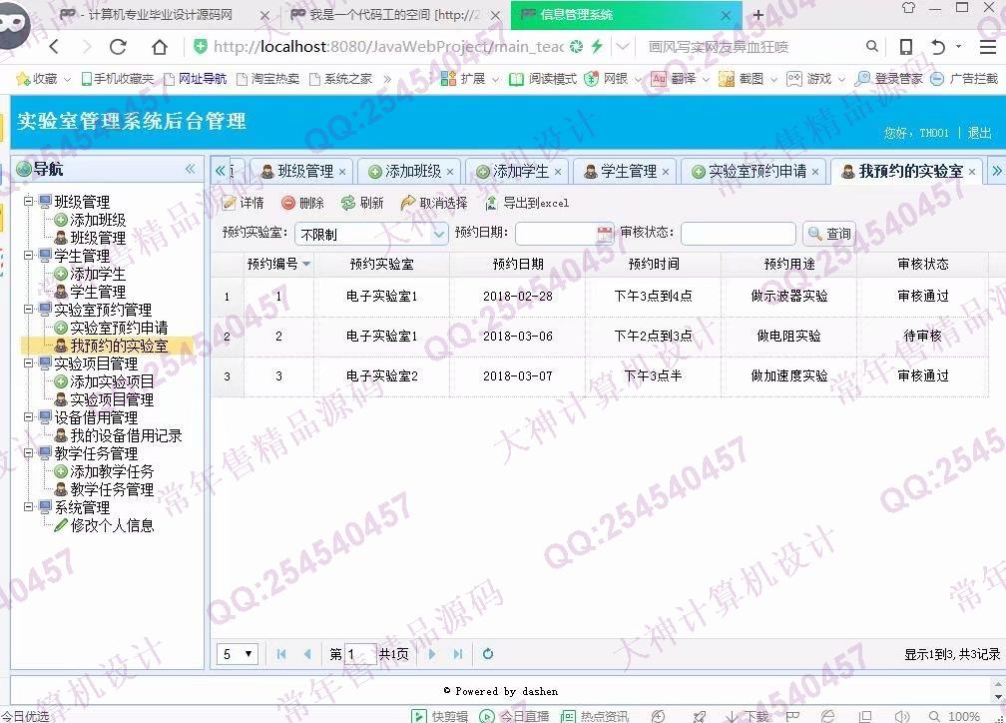Export table with 导出到excel
Screen dimensions: 1006x723
[x=527, y=203]
